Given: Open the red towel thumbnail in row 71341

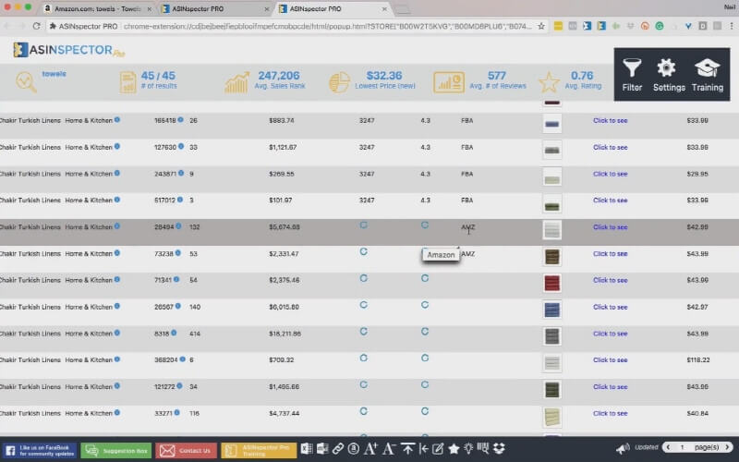Looking at the screenshot, I should tap(551, 283).
